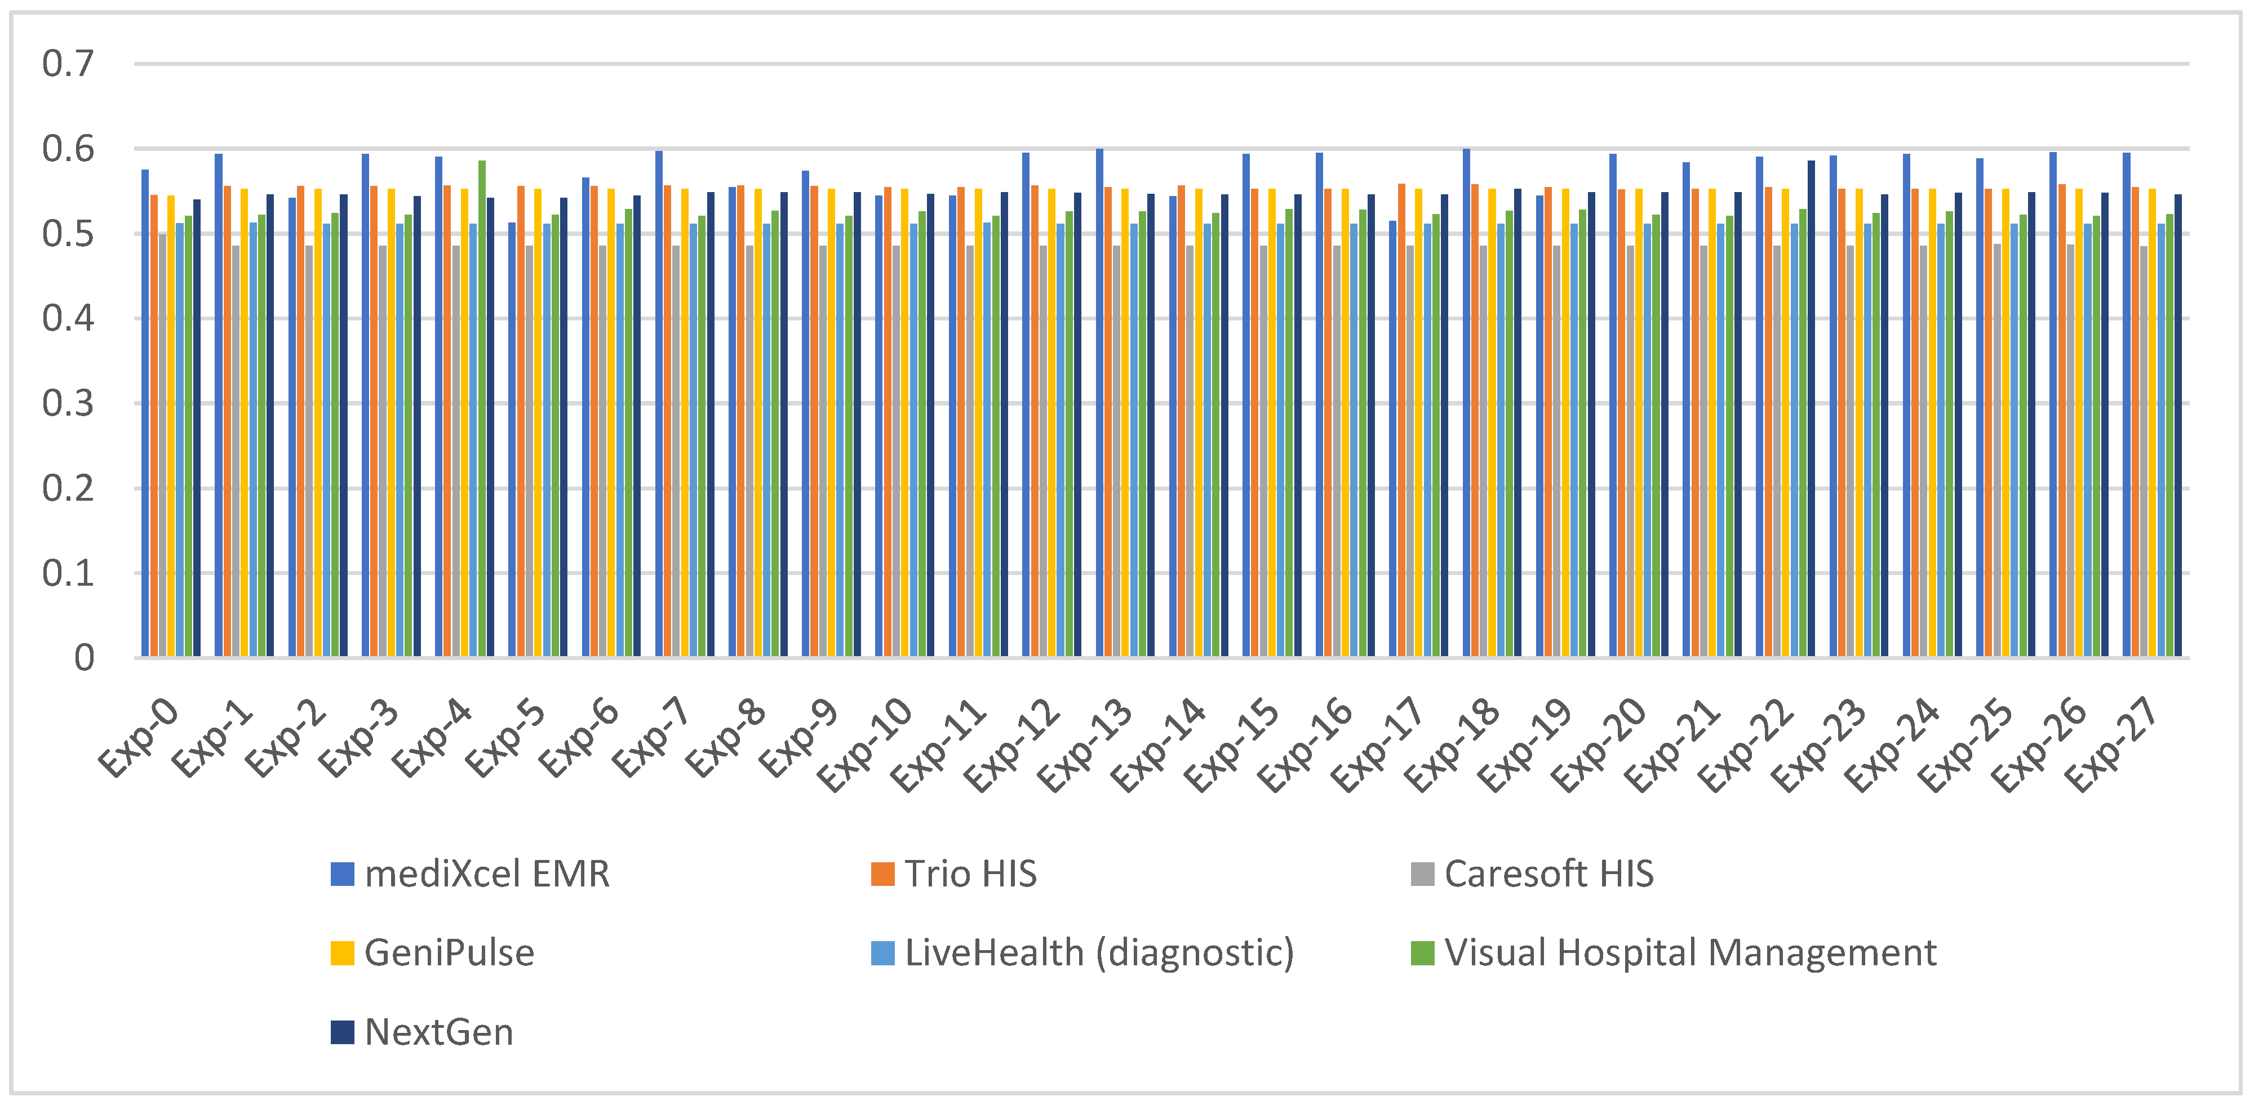This screenshot has width=2254, height=1105.
Task: Click the blue mediXcel bar in Exp-18
Action: pos(1466,402)
